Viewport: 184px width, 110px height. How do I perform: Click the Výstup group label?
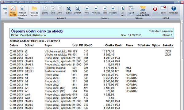pos(21,18)
